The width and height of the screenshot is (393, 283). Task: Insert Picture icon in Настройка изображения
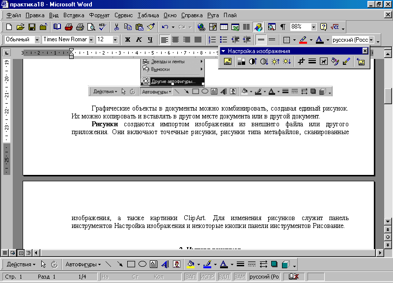(x=227, y=61)
